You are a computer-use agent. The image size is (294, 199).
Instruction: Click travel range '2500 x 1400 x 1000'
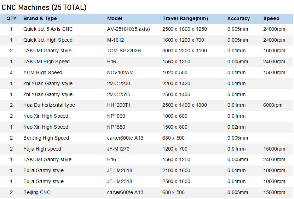pos(184,105)
